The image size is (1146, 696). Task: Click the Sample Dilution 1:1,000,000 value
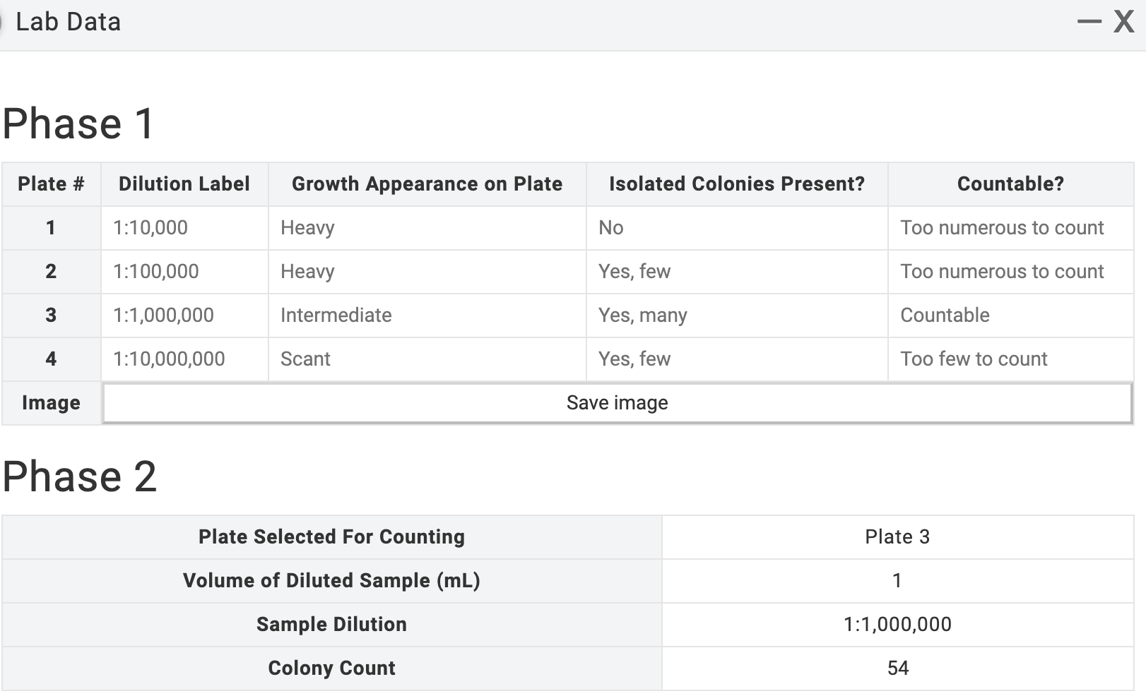[897, 623]
